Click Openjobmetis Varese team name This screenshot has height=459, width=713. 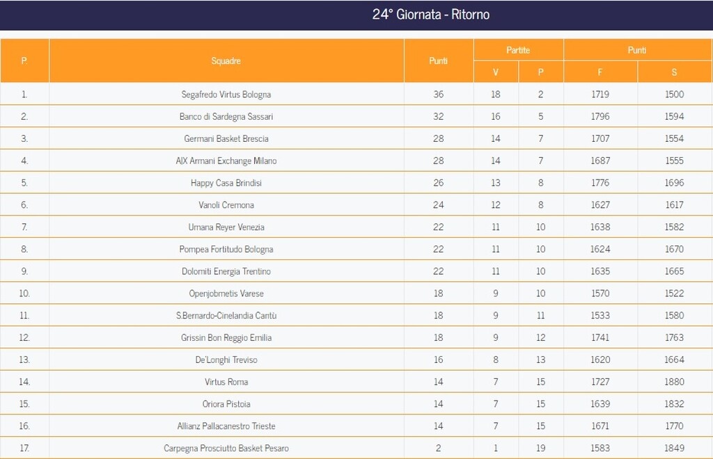click(226, 293)
